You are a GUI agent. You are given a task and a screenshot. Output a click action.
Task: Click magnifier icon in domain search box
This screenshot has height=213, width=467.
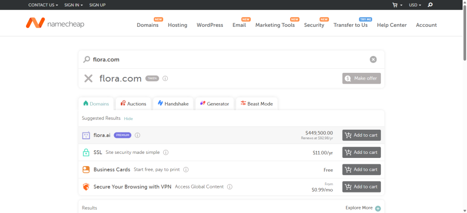(86, 60)
